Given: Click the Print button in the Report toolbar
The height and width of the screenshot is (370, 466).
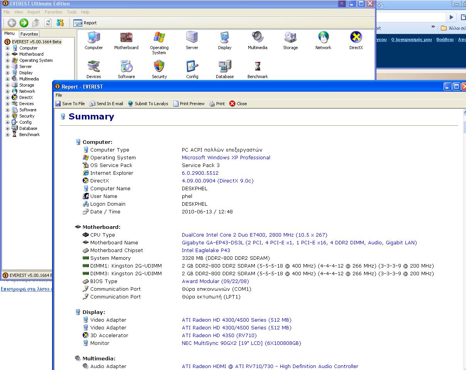Looking at the screenshot, I should tap(217, 104).
